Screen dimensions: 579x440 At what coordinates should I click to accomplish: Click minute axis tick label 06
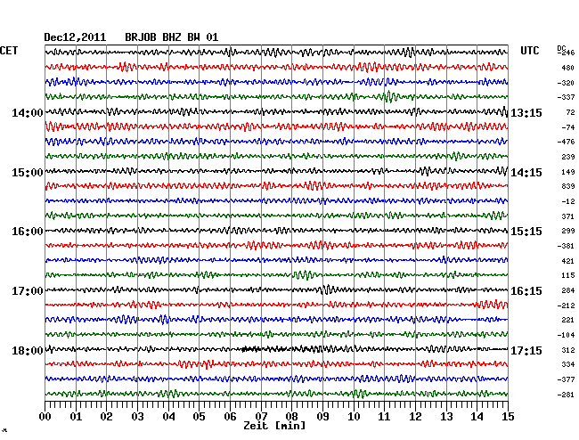tap(230, 417)
